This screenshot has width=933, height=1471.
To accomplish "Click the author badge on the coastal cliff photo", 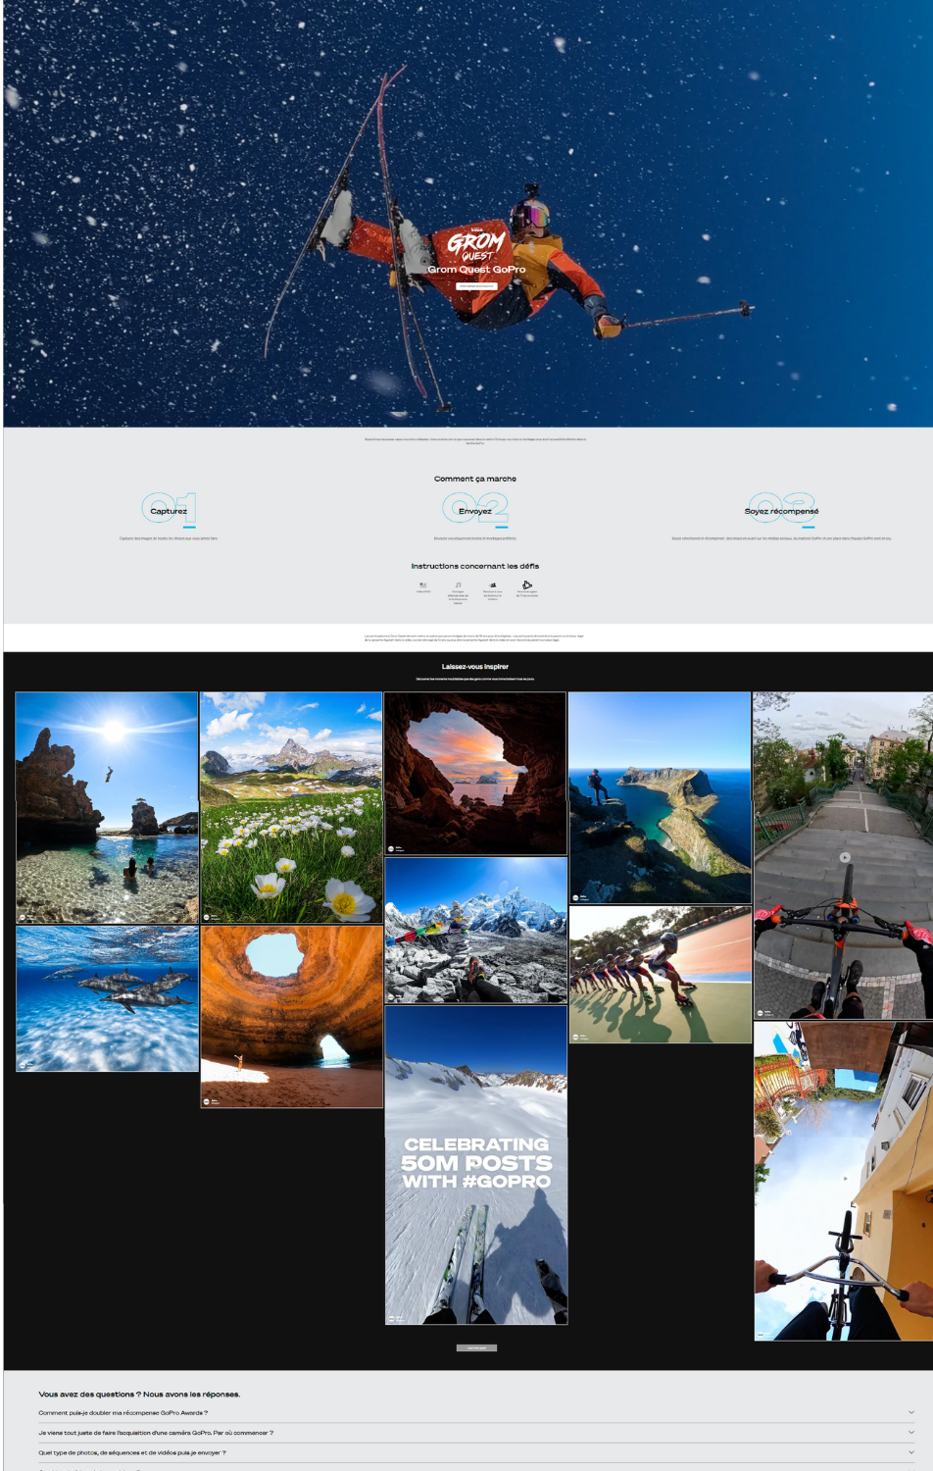I will (x=581, y=896).
